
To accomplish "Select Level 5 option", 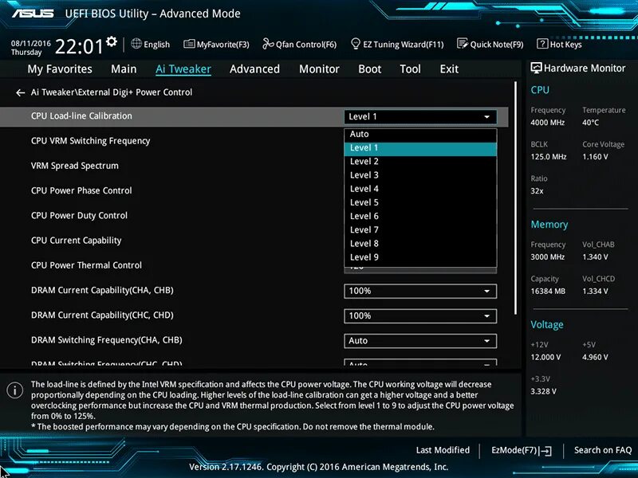I will tap(420, 203).
